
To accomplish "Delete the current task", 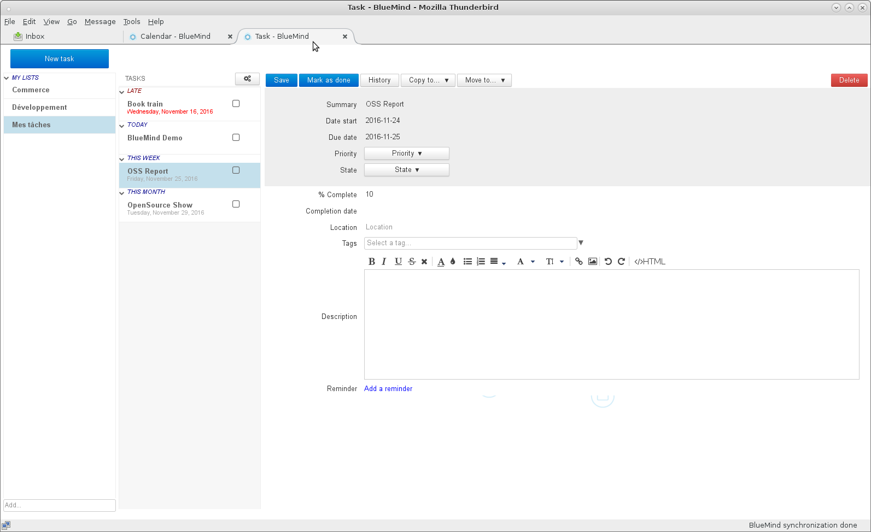I will point(849,80).
